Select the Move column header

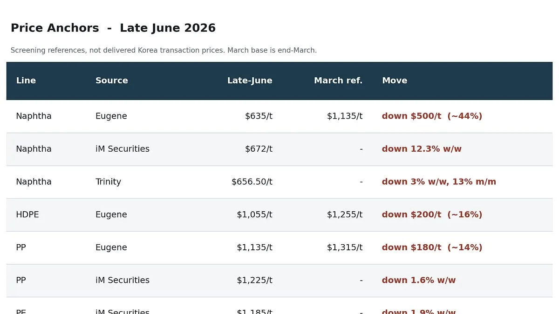(395, 80)
